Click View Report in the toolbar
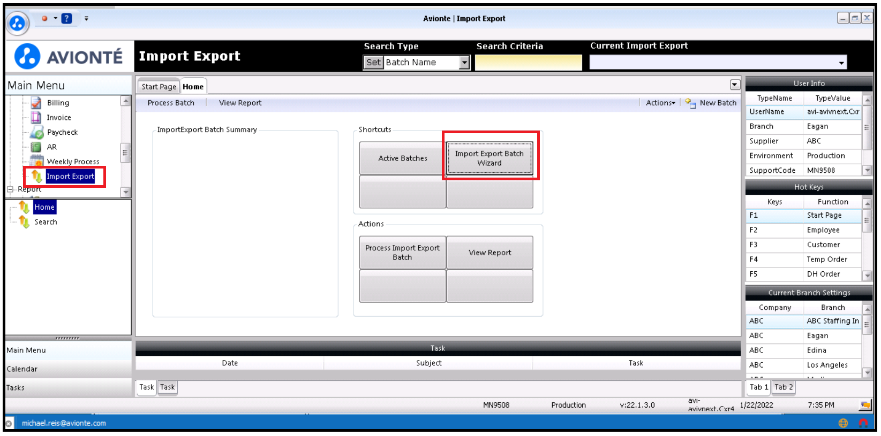Viewport: 881px width, 436px height. (x=240, y=103)
